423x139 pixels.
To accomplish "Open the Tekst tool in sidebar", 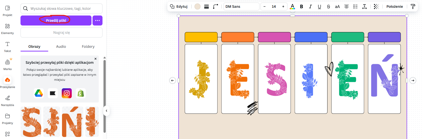I will click(x=7, y=47).
